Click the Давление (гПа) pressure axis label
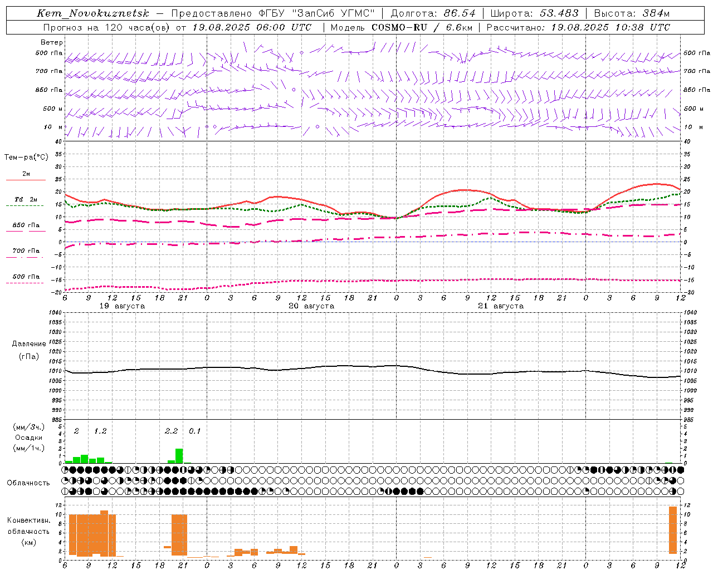 pos(29,350)
